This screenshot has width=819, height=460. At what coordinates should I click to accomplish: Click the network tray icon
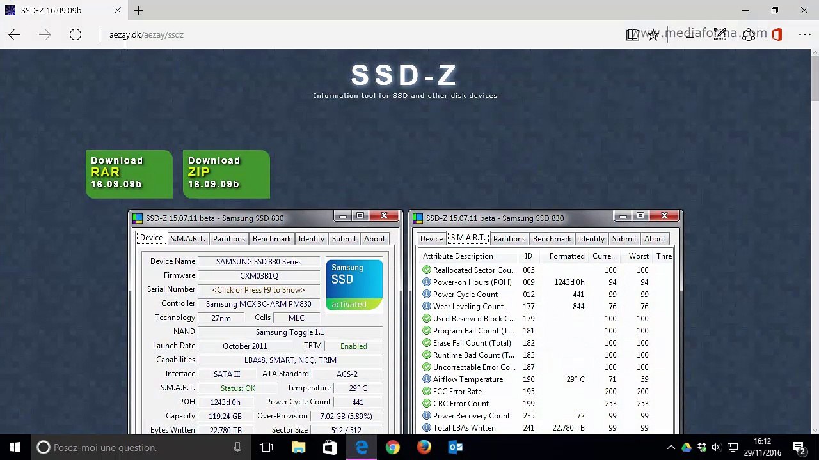pyautogui.click(x=733, y=448)
